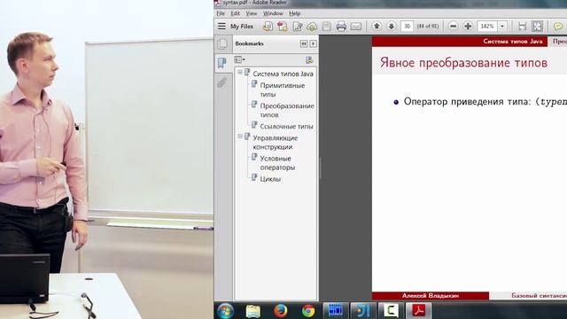The image size is (567, 319).
Task: Open the zoom level dropdown arrow
Action: tap(502, 26)
